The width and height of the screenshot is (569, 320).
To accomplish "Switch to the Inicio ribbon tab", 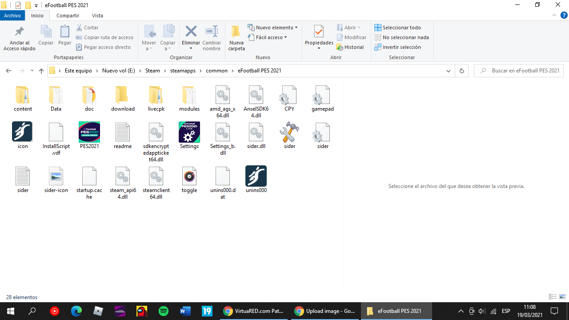I will point(37,16).
